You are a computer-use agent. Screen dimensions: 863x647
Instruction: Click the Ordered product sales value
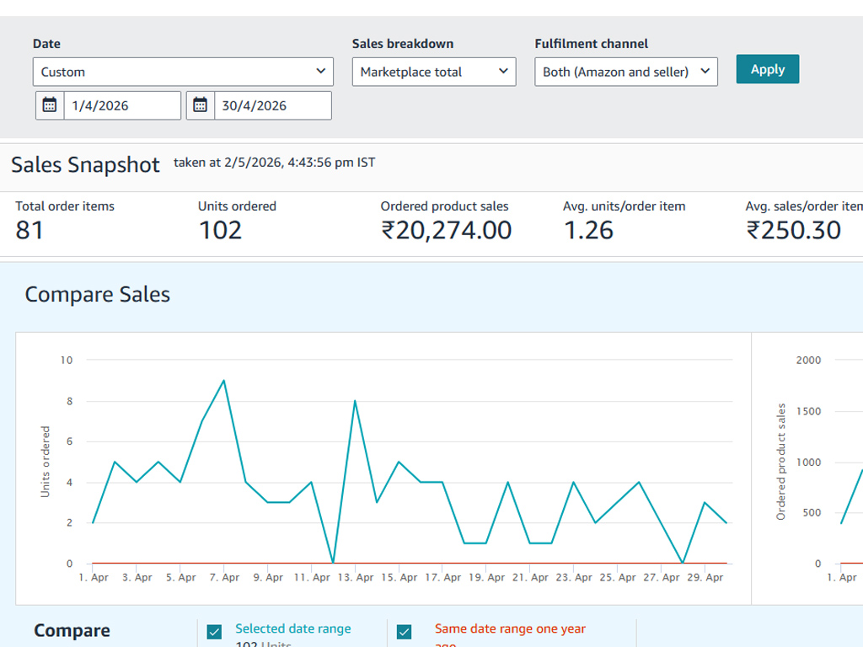[x=446, y=230]
